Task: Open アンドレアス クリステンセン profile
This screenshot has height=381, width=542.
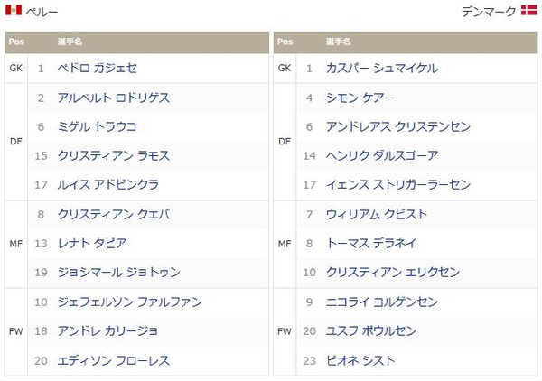Action: pos(398,126)
